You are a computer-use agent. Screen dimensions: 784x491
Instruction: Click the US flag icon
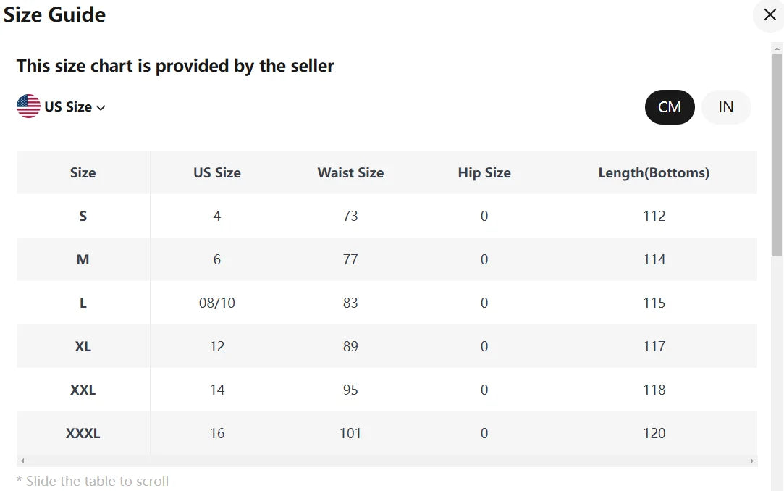pyautogui.click(x=28, y=106)
